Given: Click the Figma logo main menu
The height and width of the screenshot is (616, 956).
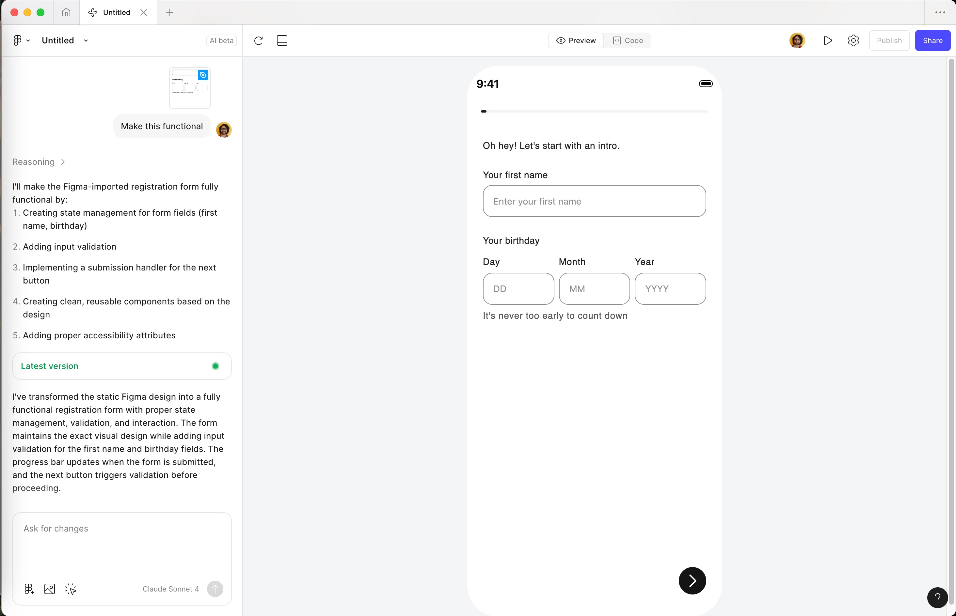Looking at the screenshot, I should [18, 40].
